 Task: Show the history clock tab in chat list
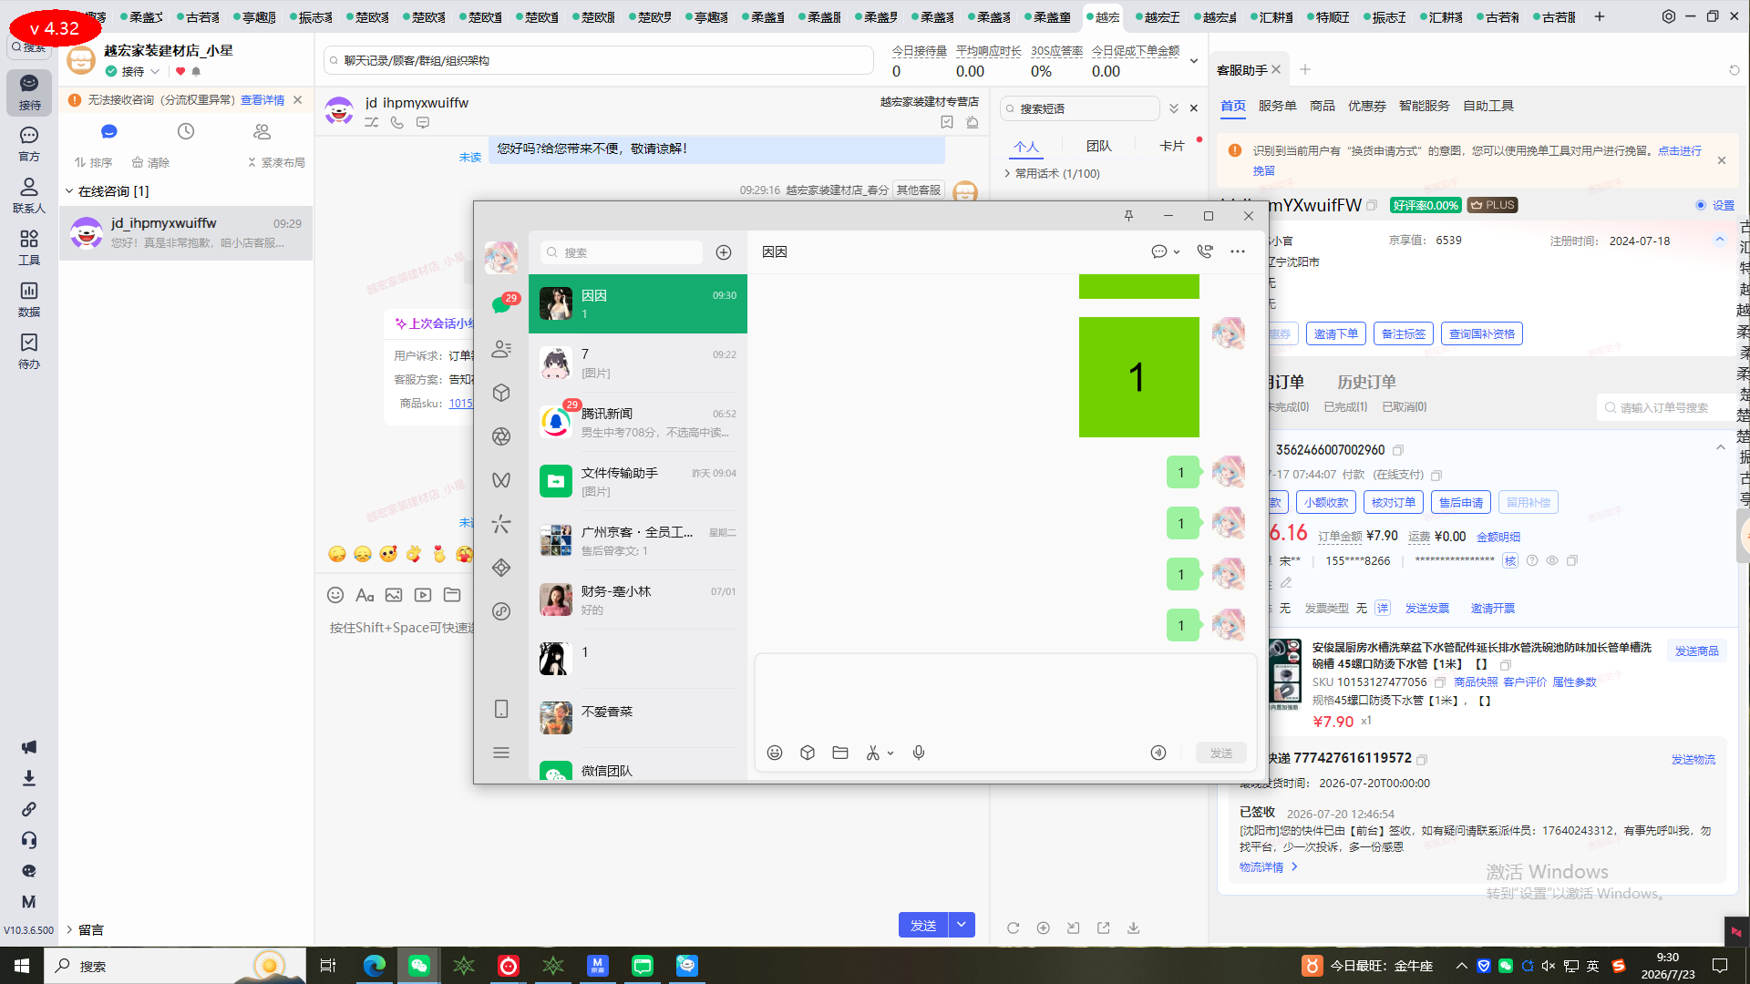[x=186, y=131]
